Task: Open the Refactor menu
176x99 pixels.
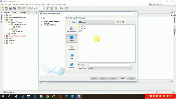Action: point(28,4)
